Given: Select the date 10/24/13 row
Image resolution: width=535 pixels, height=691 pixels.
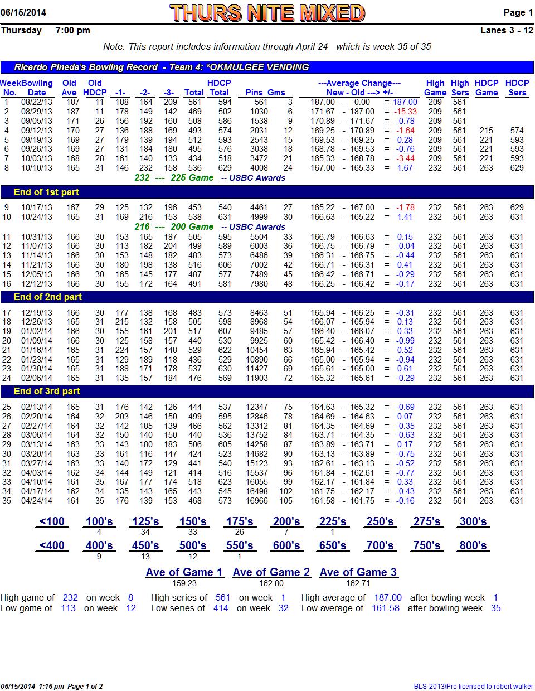Looking at the screenshot, I should pyautogui.click(x=37, y=217).
